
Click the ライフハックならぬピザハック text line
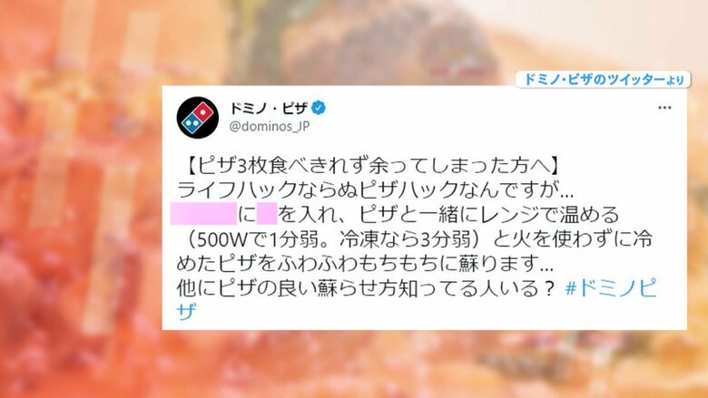(375, 190)
